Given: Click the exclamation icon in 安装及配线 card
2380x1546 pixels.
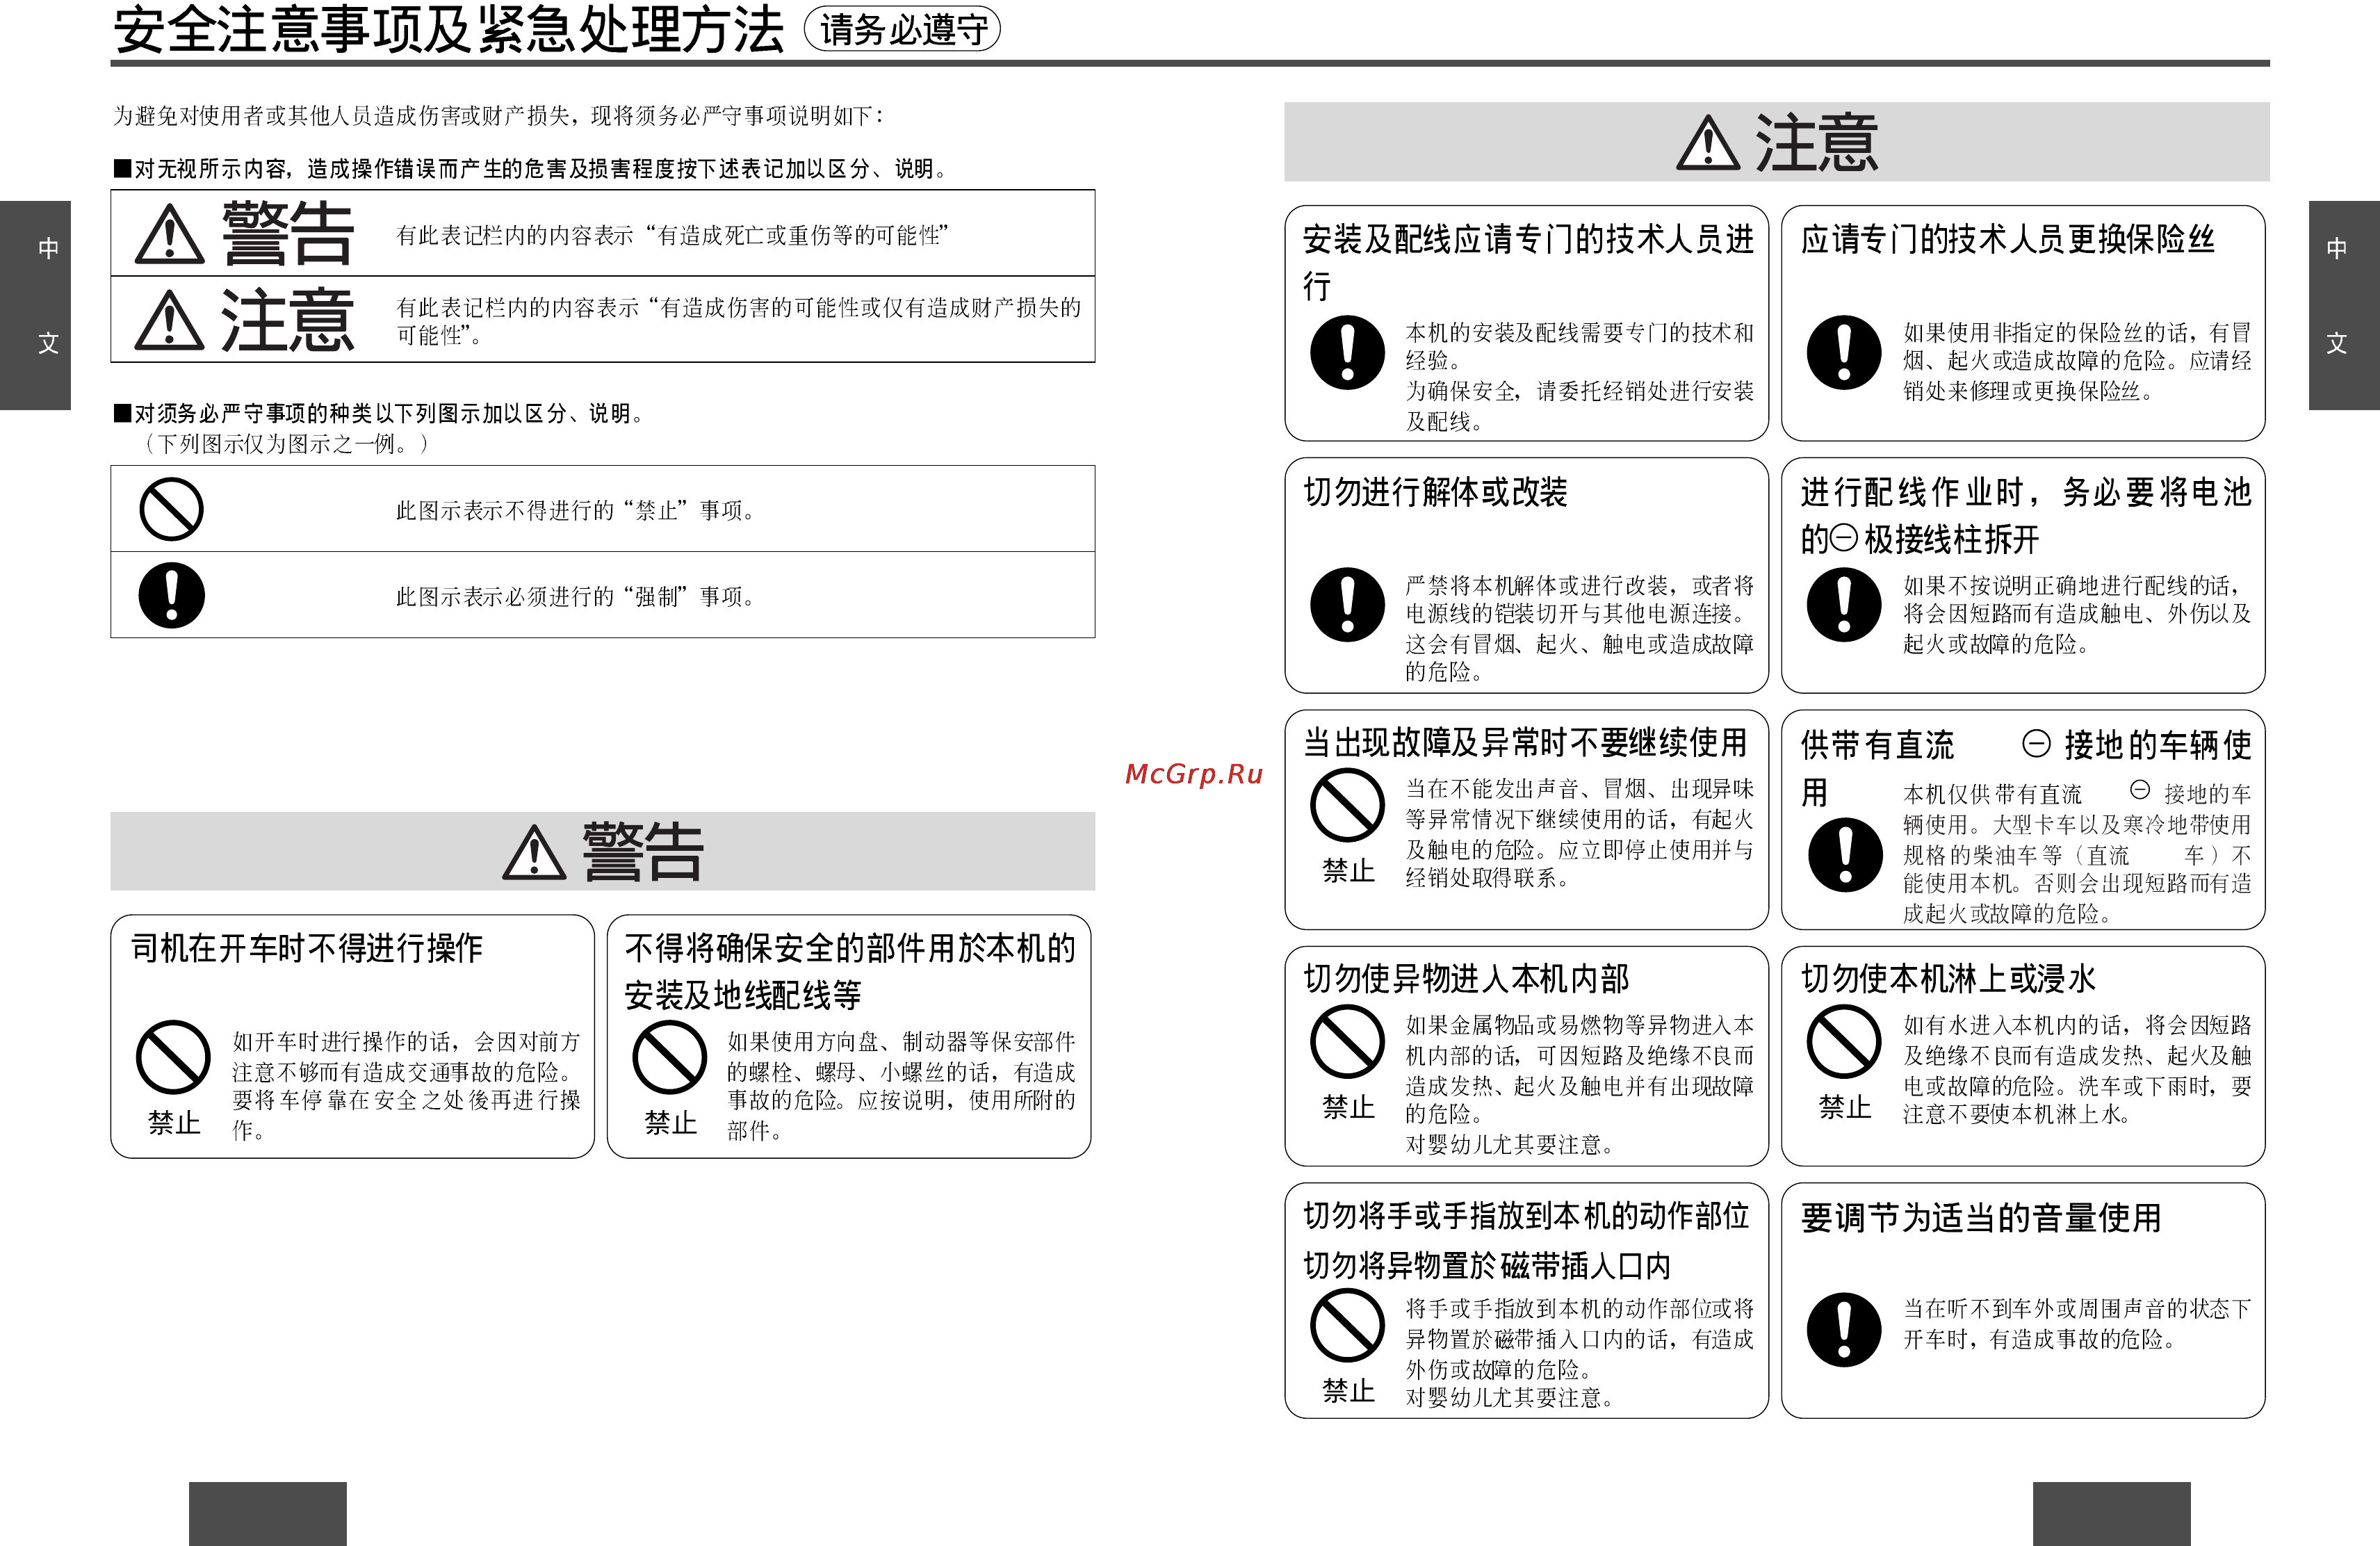Looking at the screenshot, I should (x=1347, y=352).
